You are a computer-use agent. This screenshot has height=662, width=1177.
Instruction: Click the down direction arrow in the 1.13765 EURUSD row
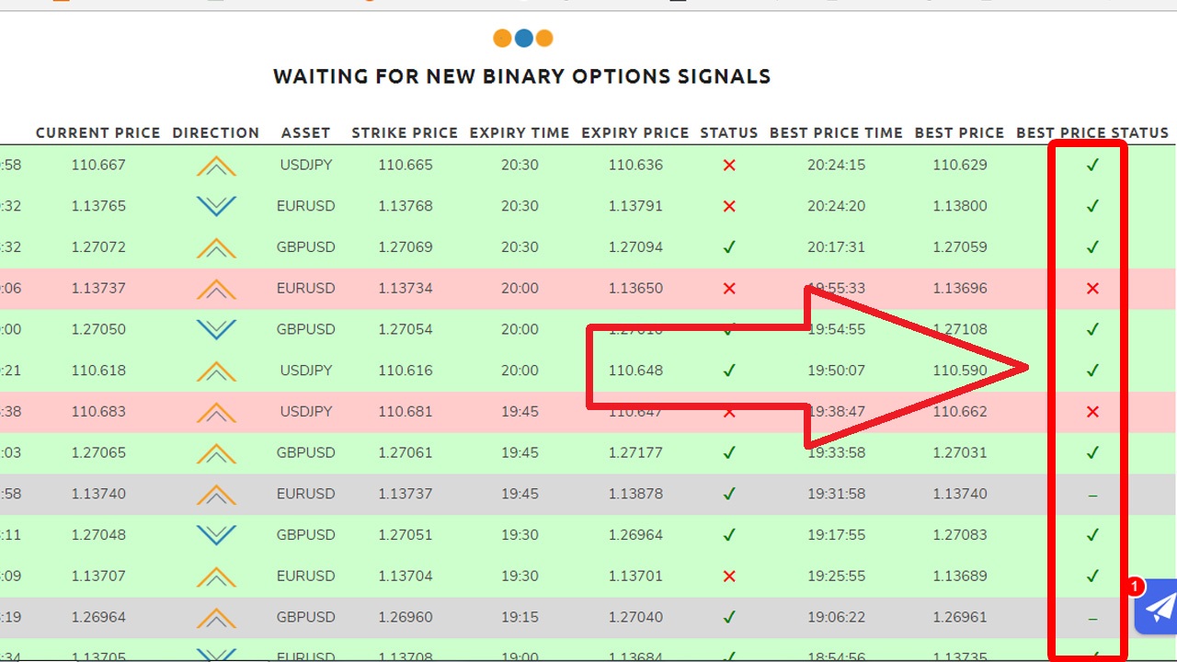[216, 206]
